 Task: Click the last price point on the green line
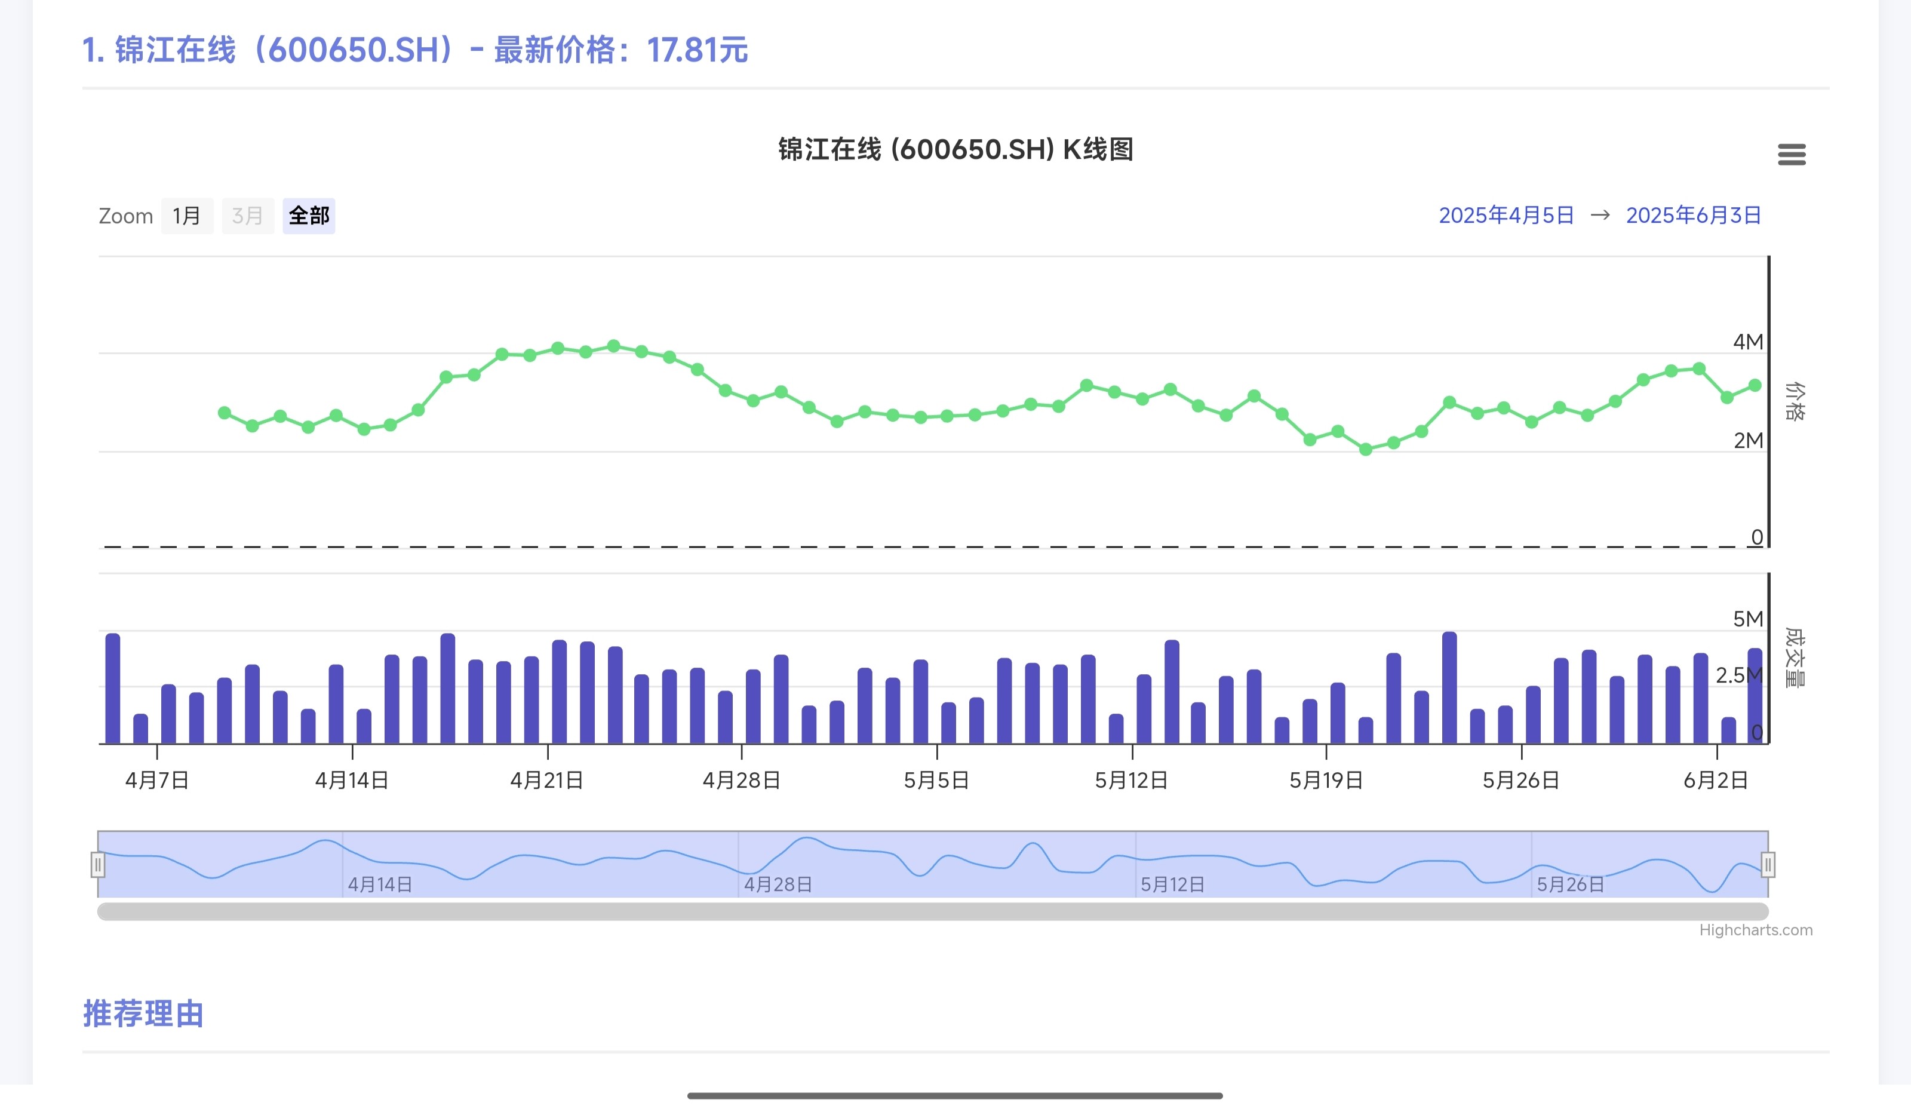coord(1755,385)
